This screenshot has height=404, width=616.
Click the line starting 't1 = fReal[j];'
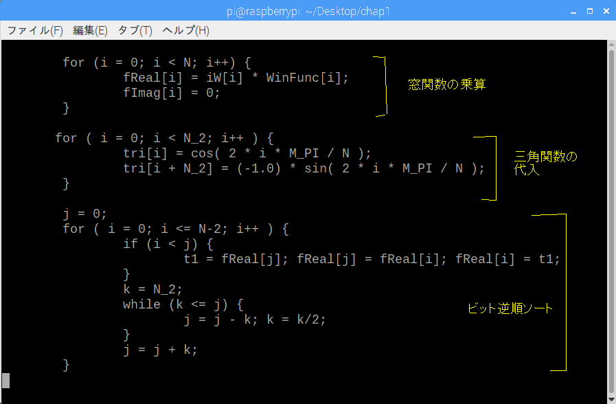pyautogui.click(x=372, y=260)
